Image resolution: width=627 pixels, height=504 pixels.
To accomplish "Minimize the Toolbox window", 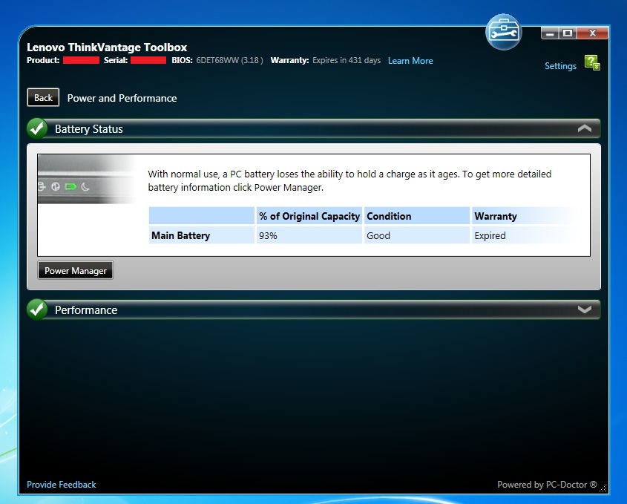I will click(550, 33).
